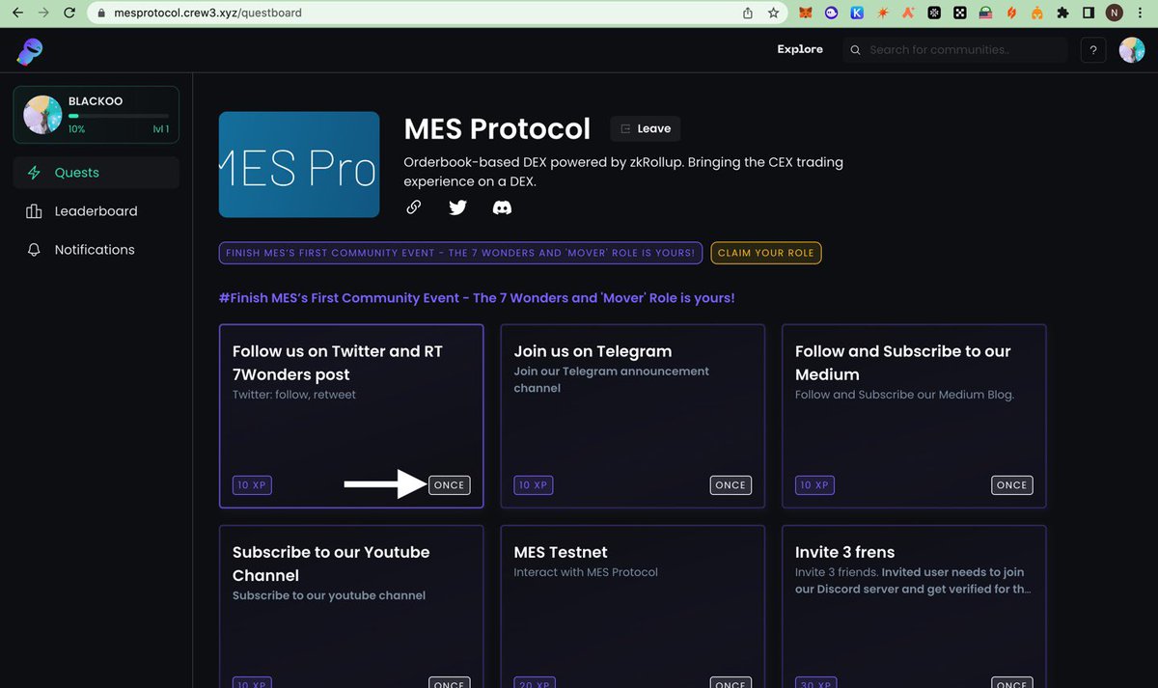This screenshot has width=1158, height=688.
Task: Open the MES Testnet quest card
Action: tap(633, 606)
